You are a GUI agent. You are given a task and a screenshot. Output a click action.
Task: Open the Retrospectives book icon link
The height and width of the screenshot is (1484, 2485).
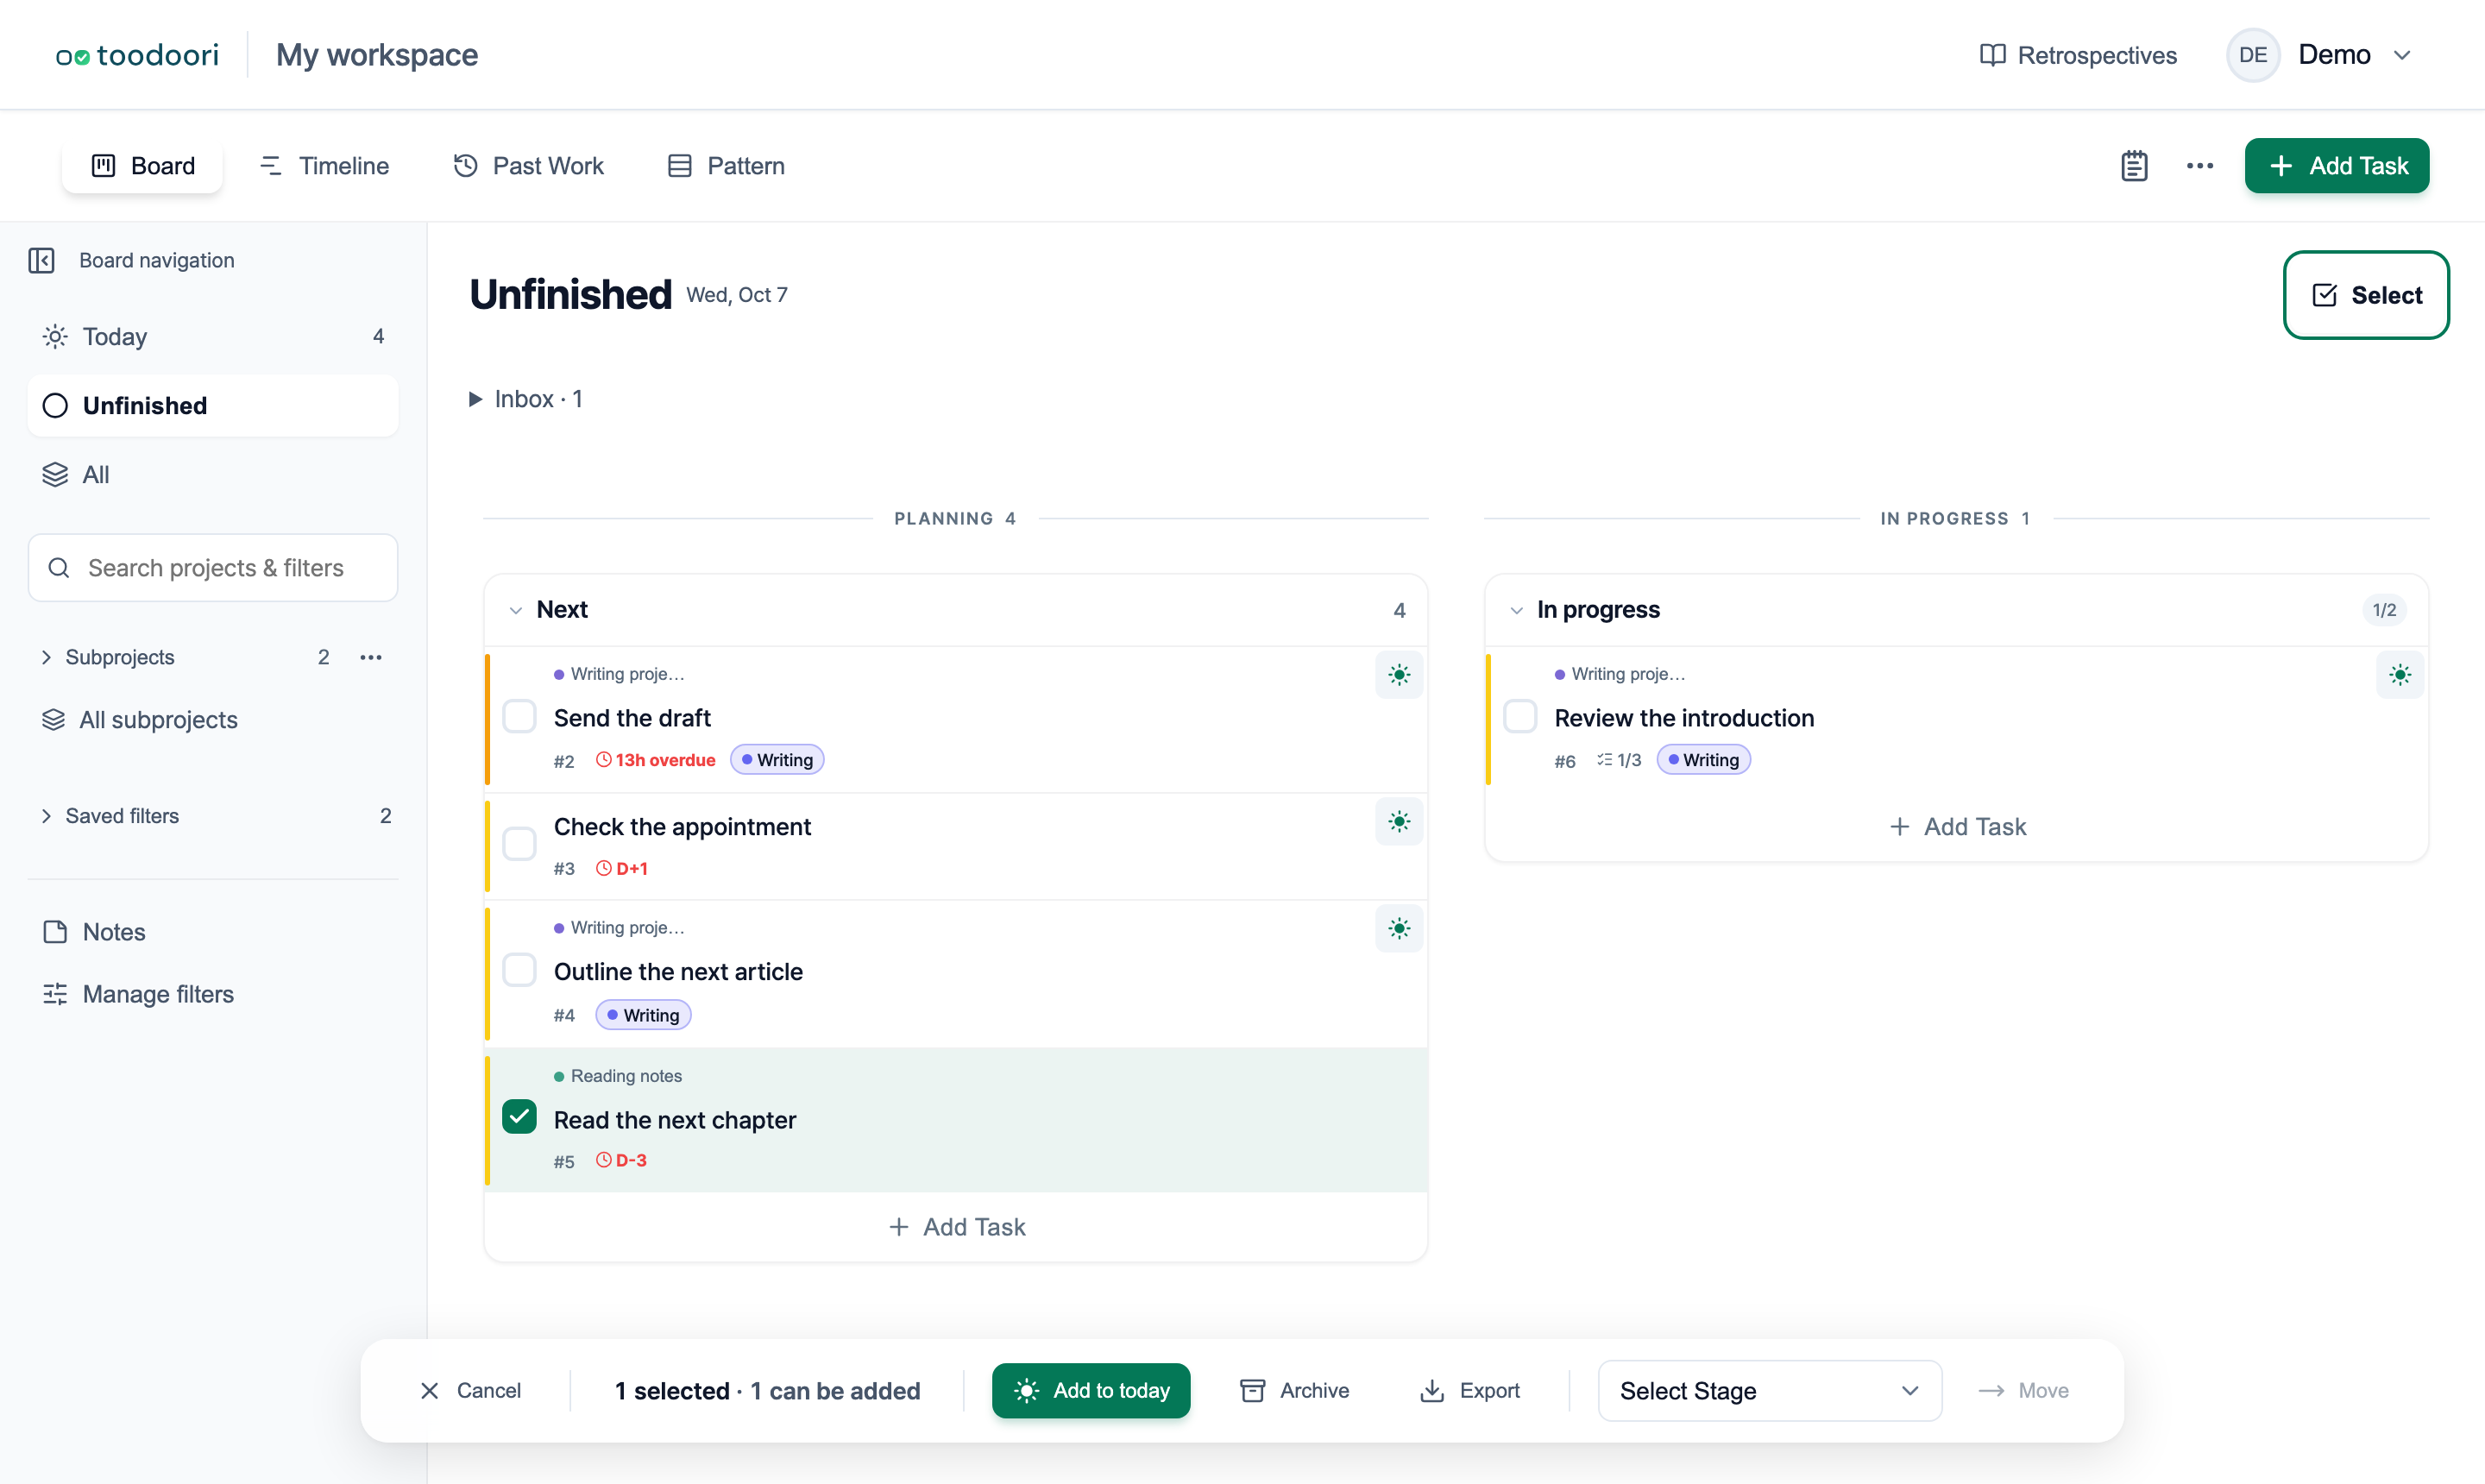pos(2078,55)
